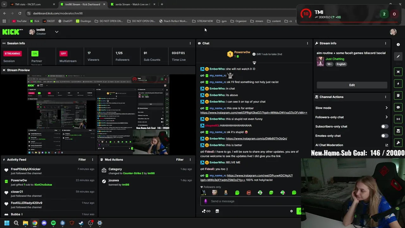
Task: Open the document notes icon in right sidebar
Action: pyautogui.click(x=398, y=95)
